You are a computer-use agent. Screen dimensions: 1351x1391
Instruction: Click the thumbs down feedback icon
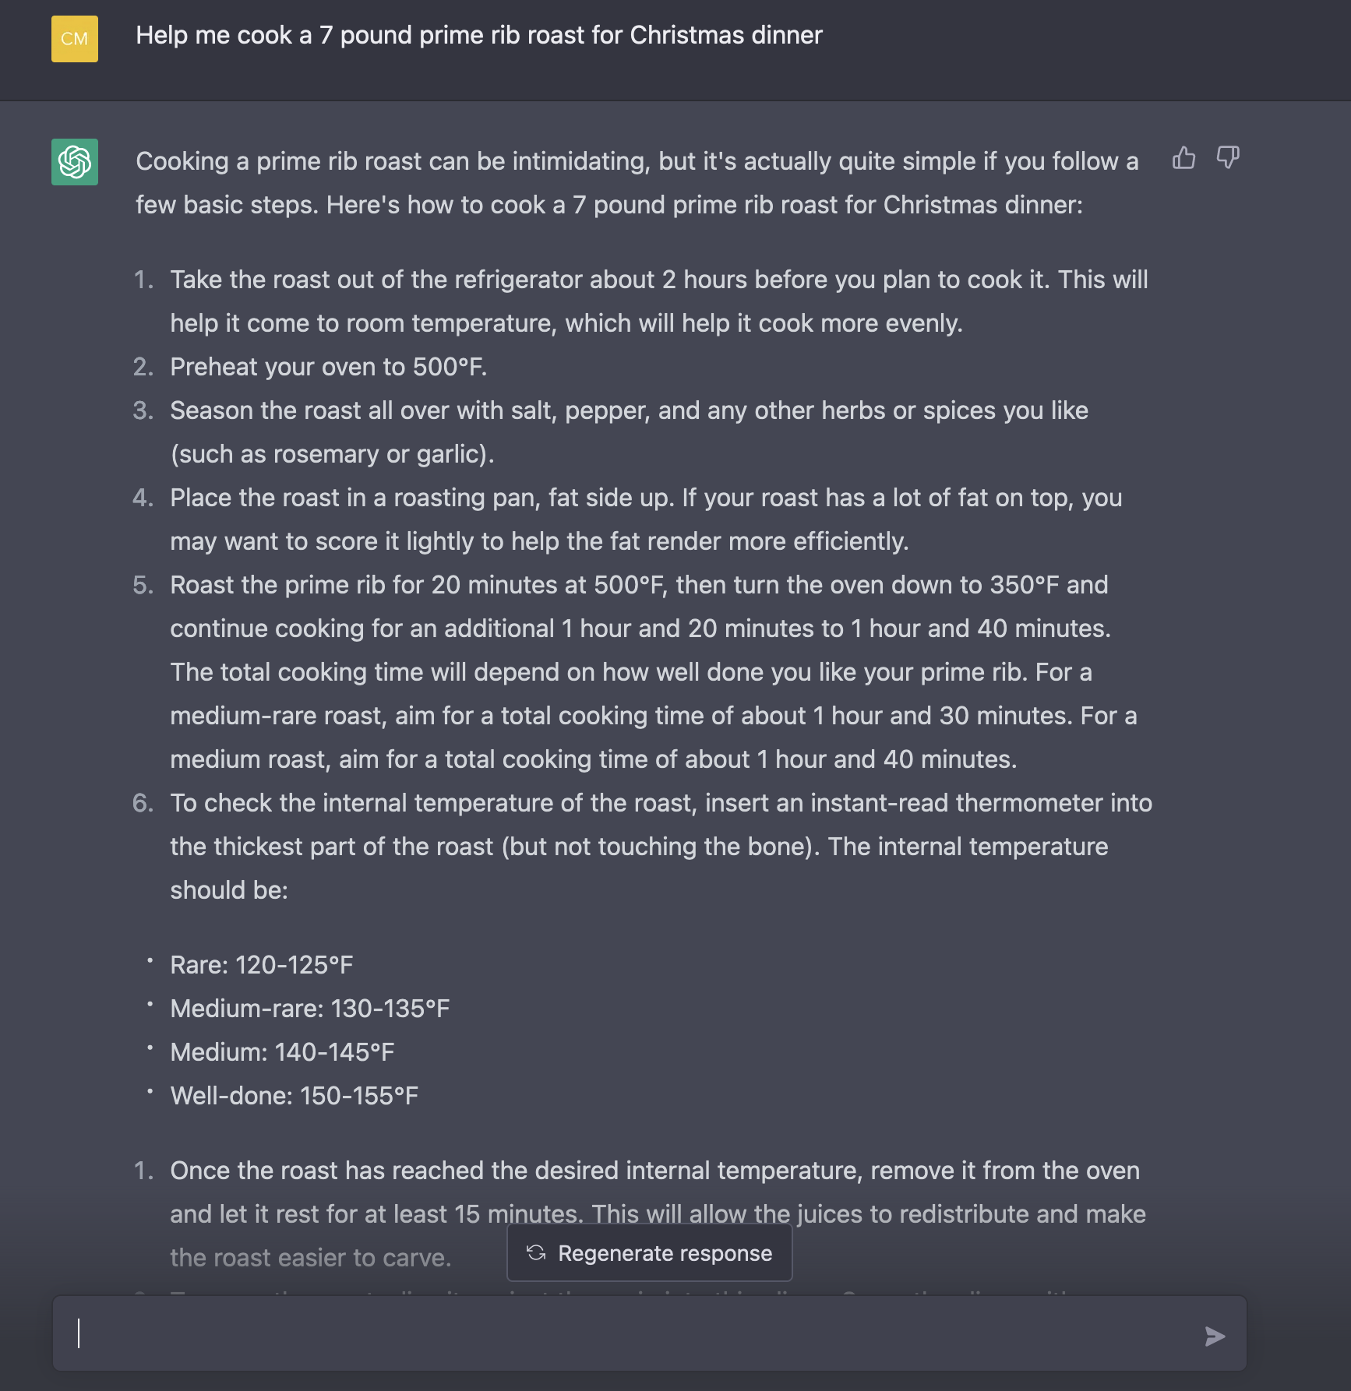1228,158
